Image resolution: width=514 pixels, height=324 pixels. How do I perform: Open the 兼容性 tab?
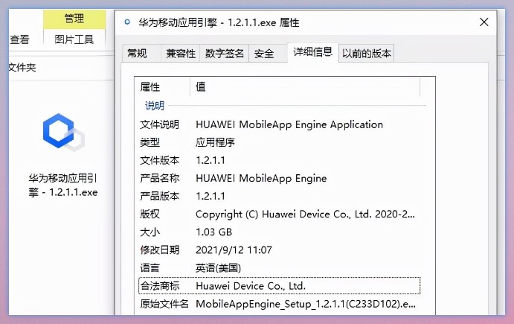click(x=181, y=53)
